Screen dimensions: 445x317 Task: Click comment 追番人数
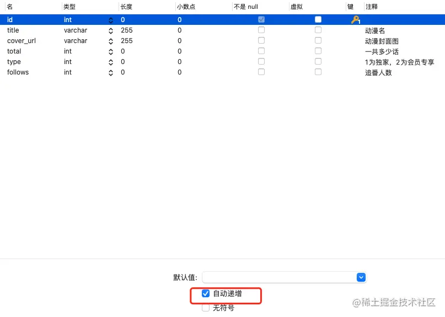378,72
